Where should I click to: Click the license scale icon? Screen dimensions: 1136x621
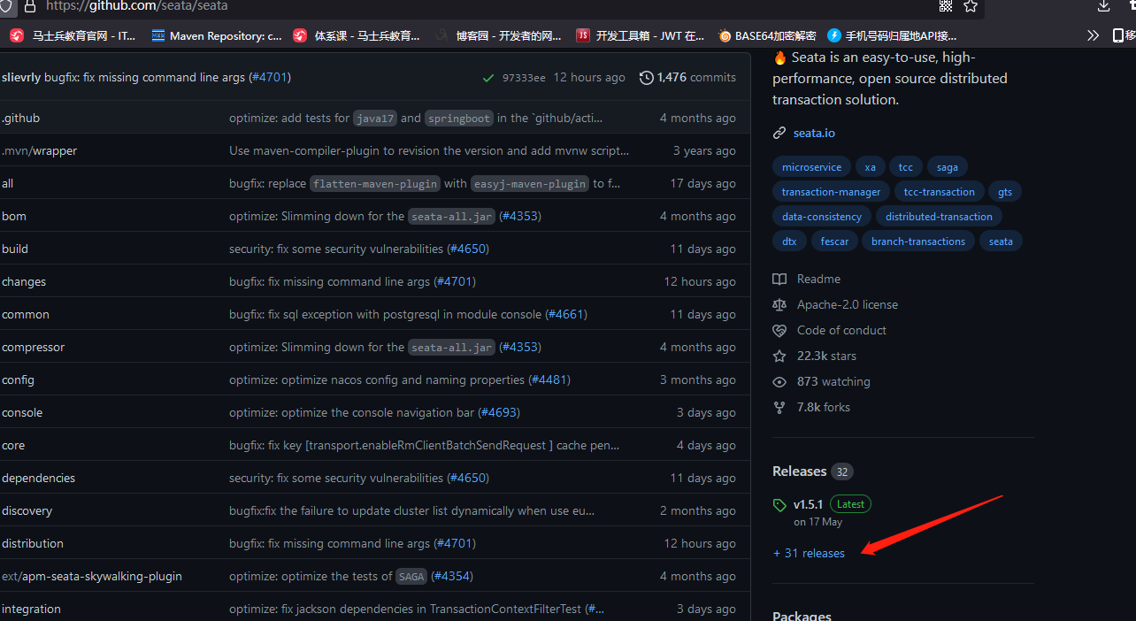click(779, 304)
